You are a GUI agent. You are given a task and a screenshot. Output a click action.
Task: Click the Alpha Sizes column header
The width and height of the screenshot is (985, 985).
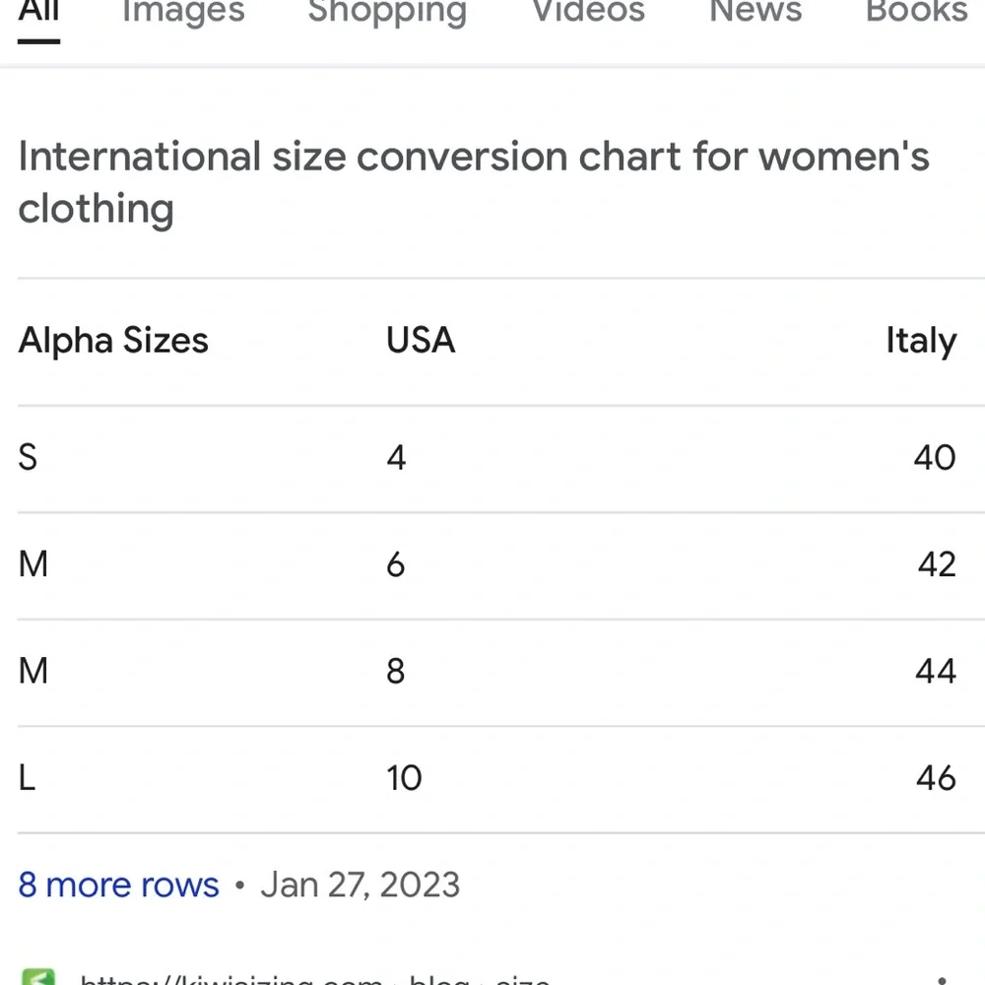tap(113, 341)
